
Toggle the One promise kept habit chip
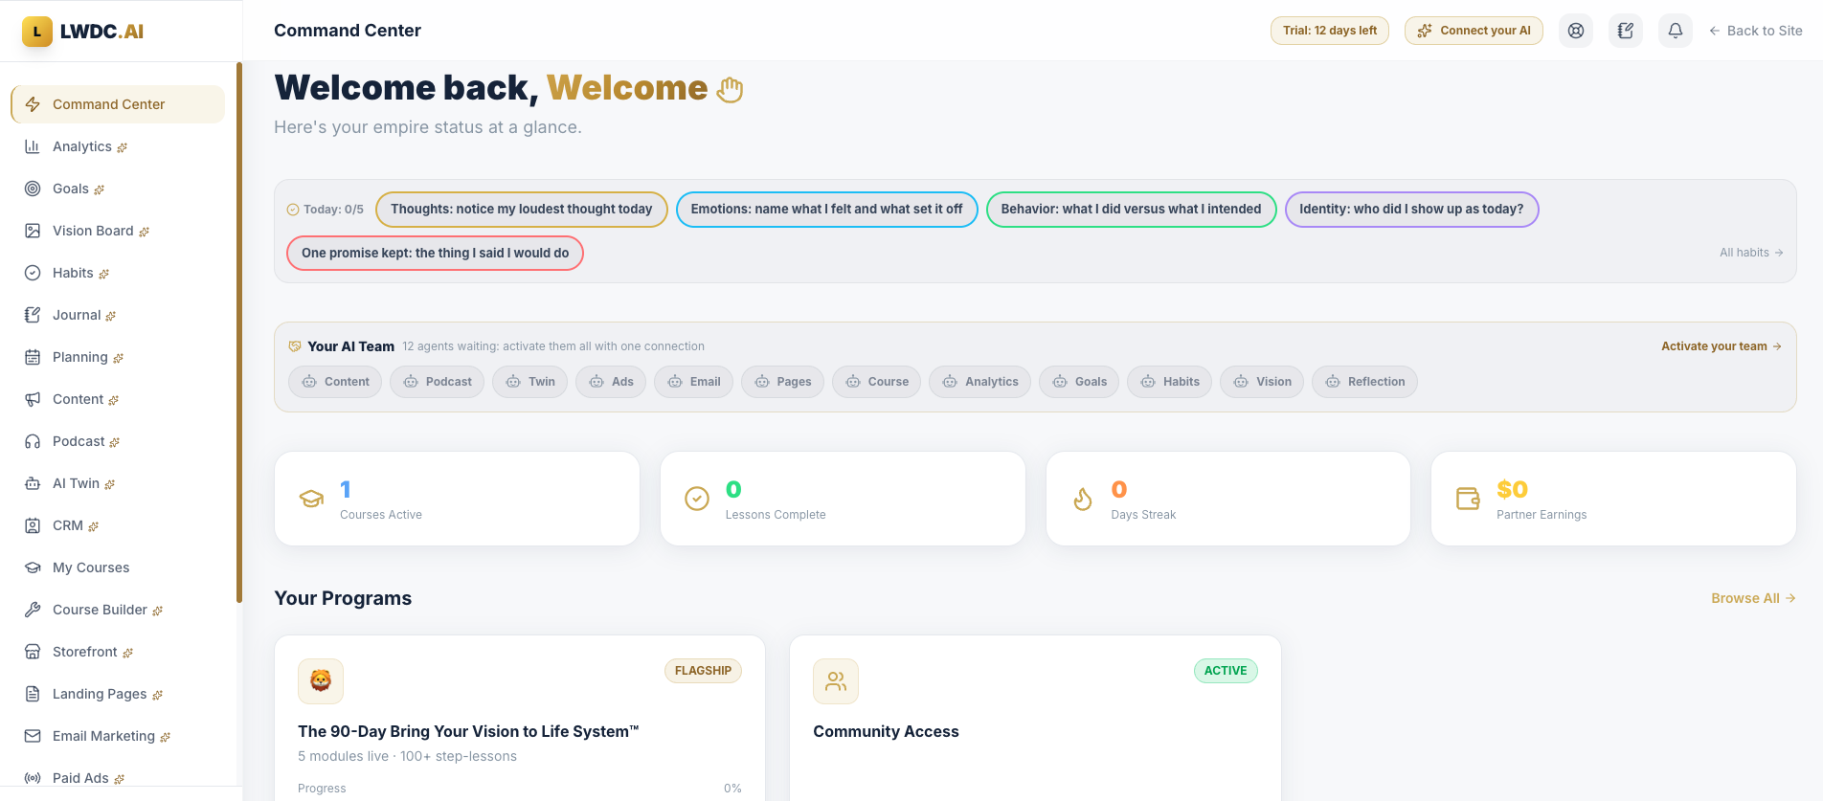pyautogui.click(x=436, y=254)
